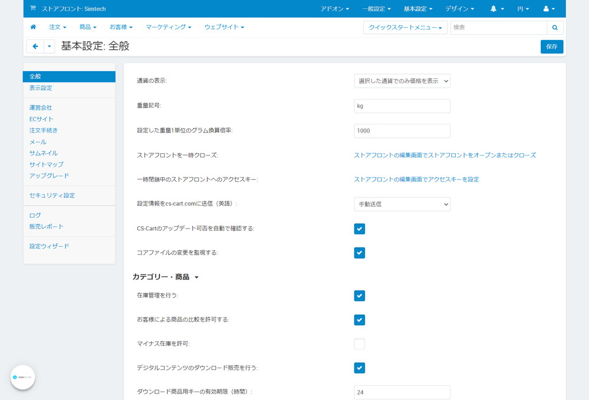Open セキュリティ設定 in sidebar
Screen dimensions: 589x400
pyautogui.click(x=52, y=196)
